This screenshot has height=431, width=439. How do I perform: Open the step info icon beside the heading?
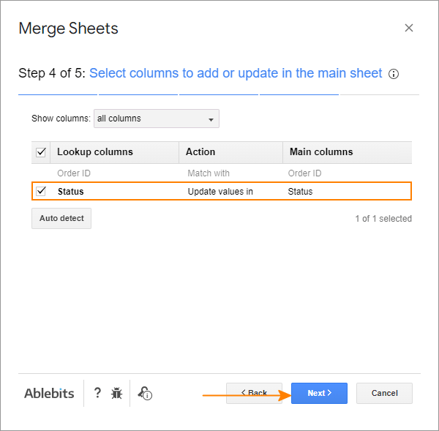(394, 74)
